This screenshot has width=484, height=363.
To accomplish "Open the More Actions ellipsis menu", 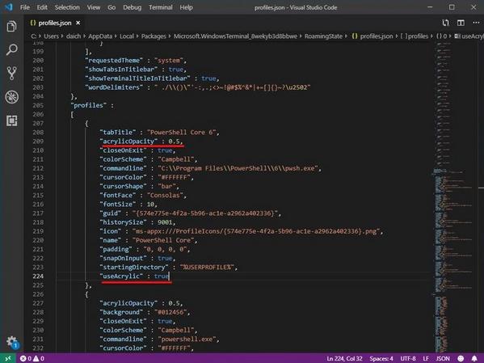I will [476, 23].
